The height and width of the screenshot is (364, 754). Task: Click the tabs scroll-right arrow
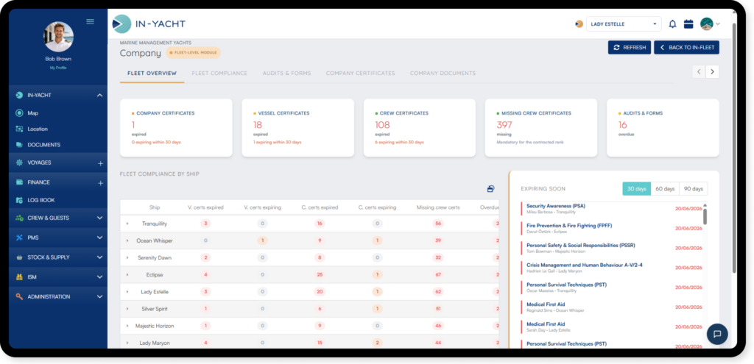click(x=713, y=71)
